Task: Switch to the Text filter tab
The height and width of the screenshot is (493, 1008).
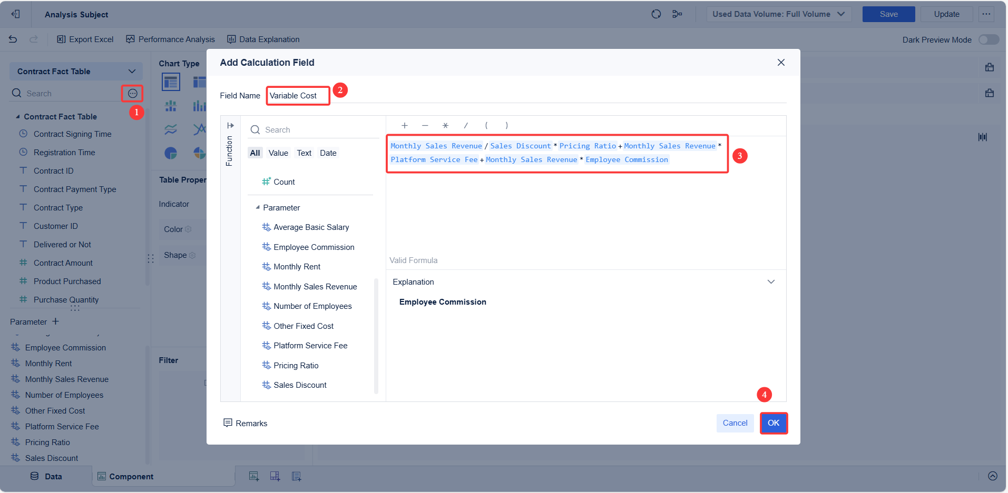Action: tap(304, 153)
